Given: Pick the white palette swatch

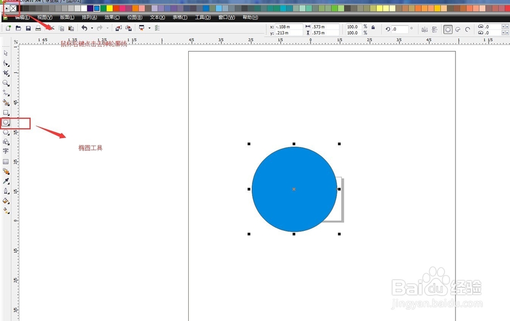Looking at the screenshot, I should point(84,9).
